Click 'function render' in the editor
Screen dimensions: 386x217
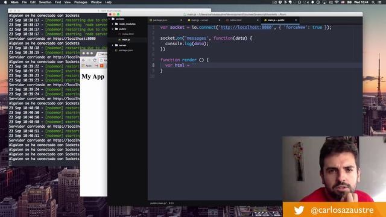pyautogui.click(x=179, y=60)
